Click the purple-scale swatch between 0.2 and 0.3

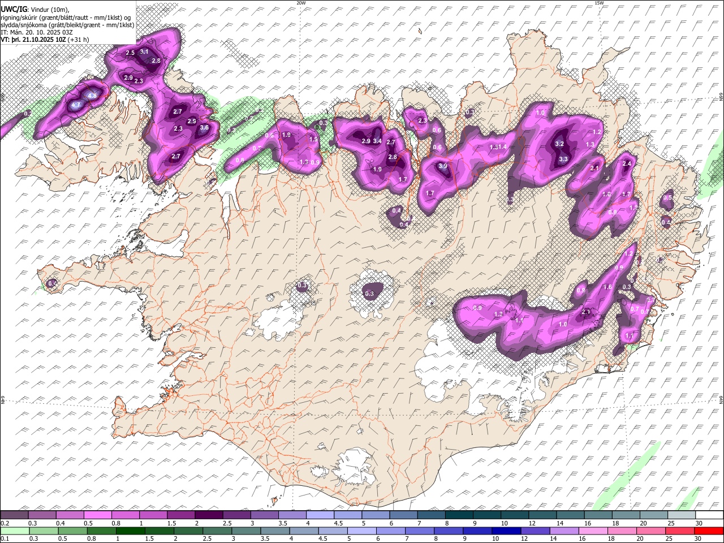[x=14, y=515]
